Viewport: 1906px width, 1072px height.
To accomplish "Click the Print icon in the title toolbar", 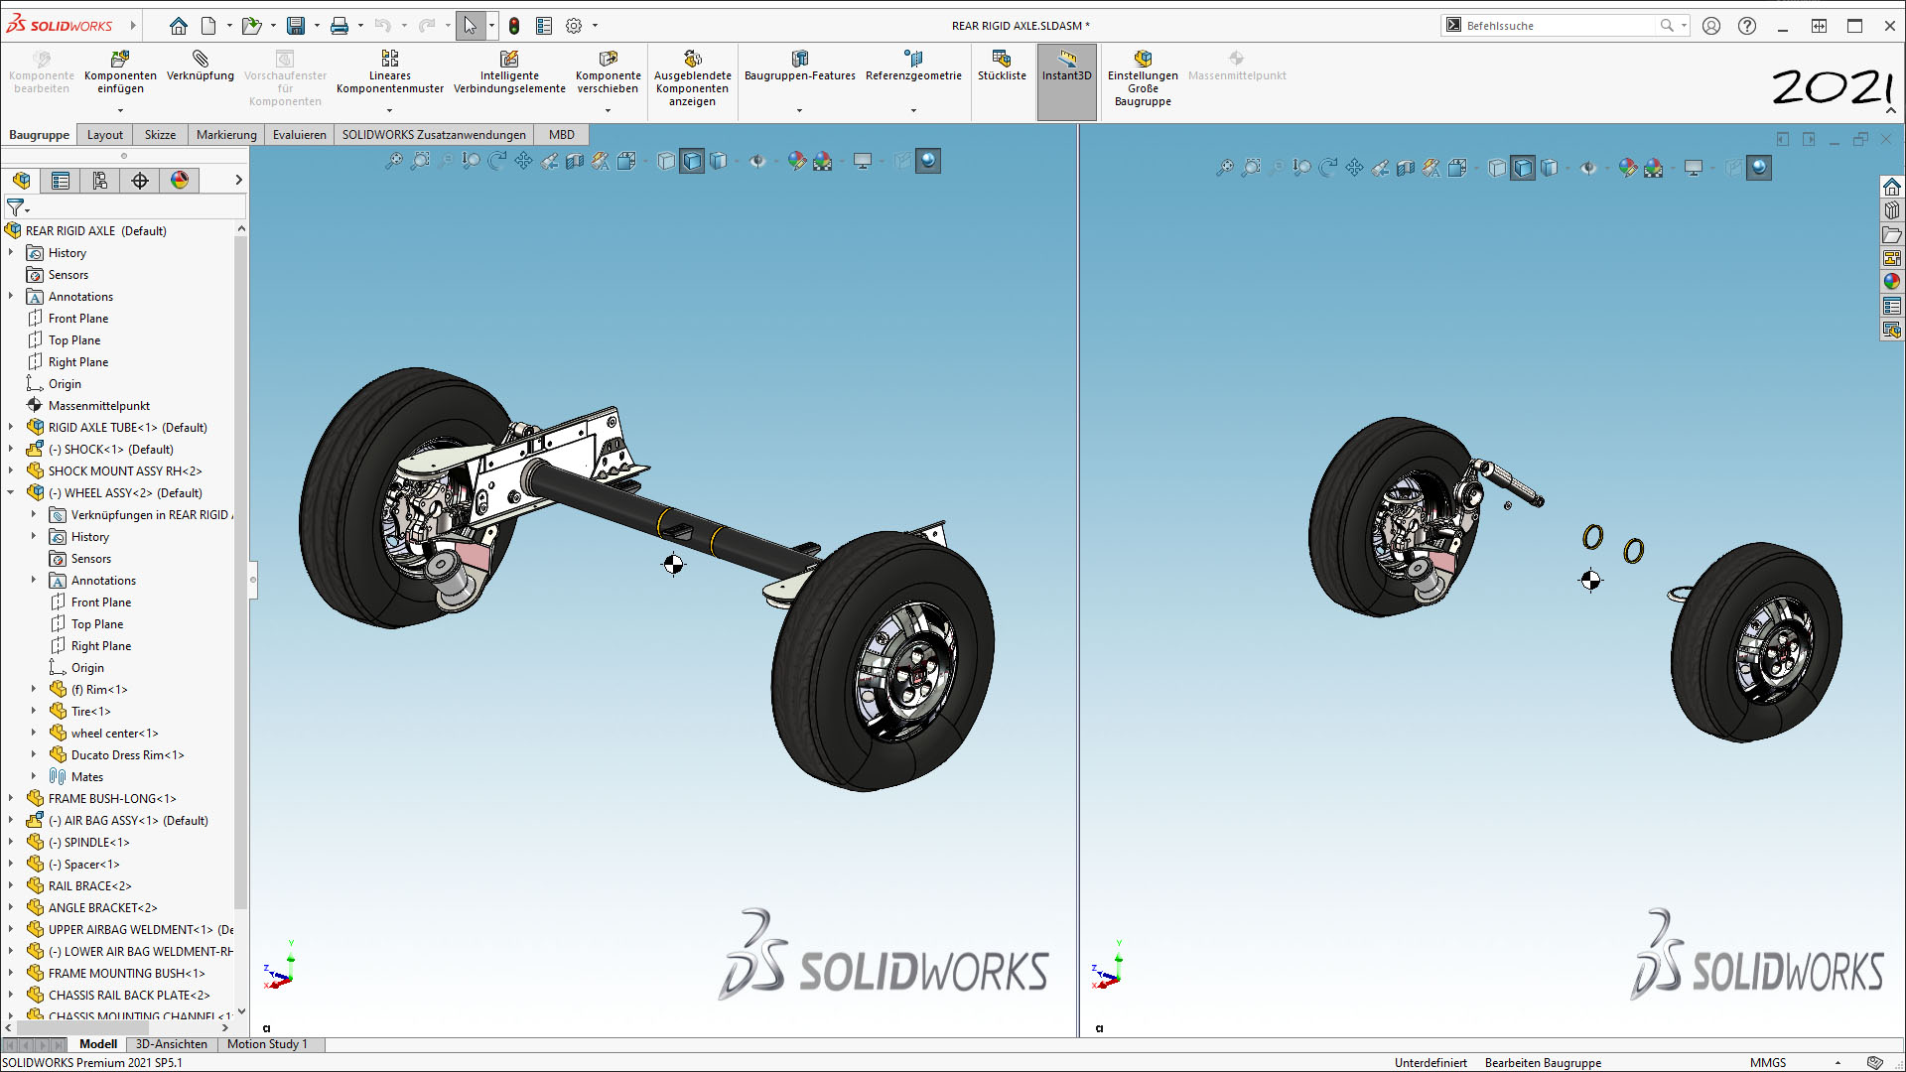I will (x=340, y=26).
